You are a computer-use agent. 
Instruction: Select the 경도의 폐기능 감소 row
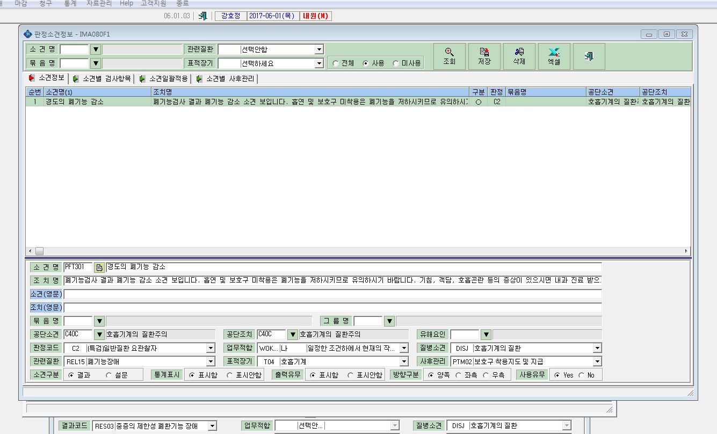click(358, 102)
